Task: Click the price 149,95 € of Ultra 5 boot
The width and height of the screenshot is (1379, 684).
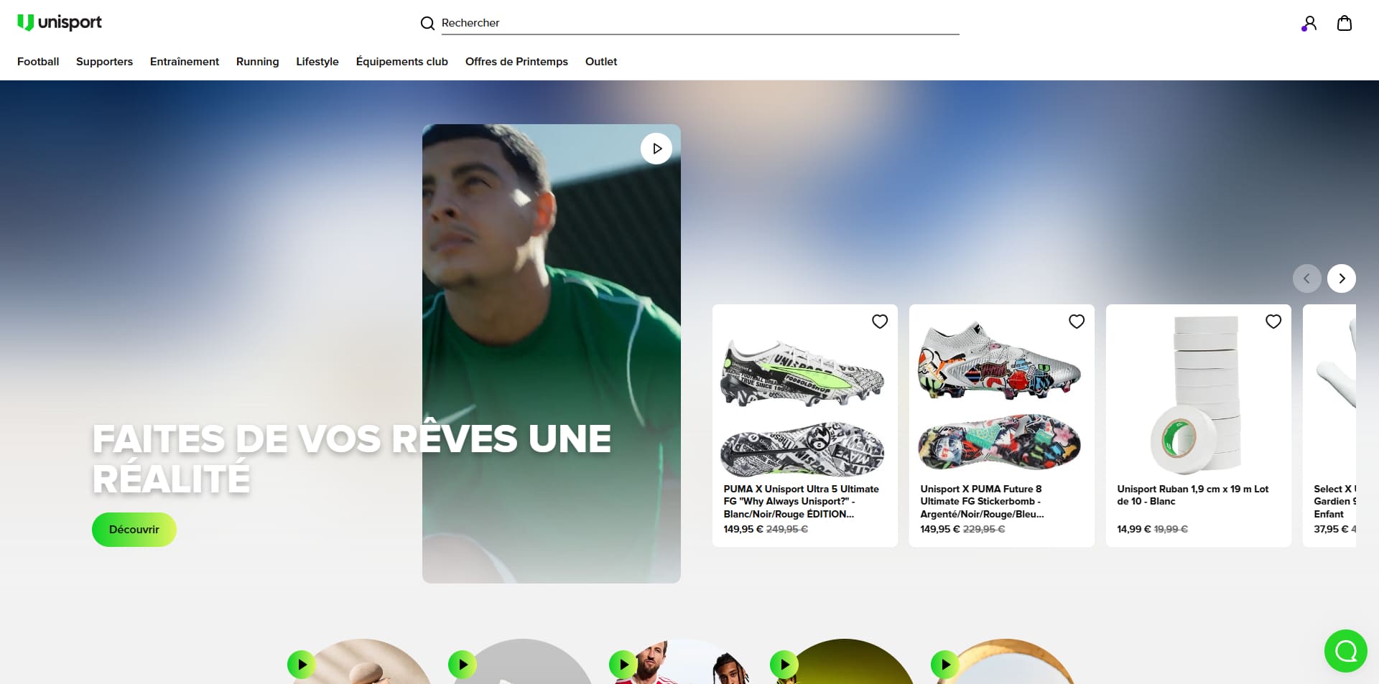Action: pyautogui.click(x=743, y=529)
